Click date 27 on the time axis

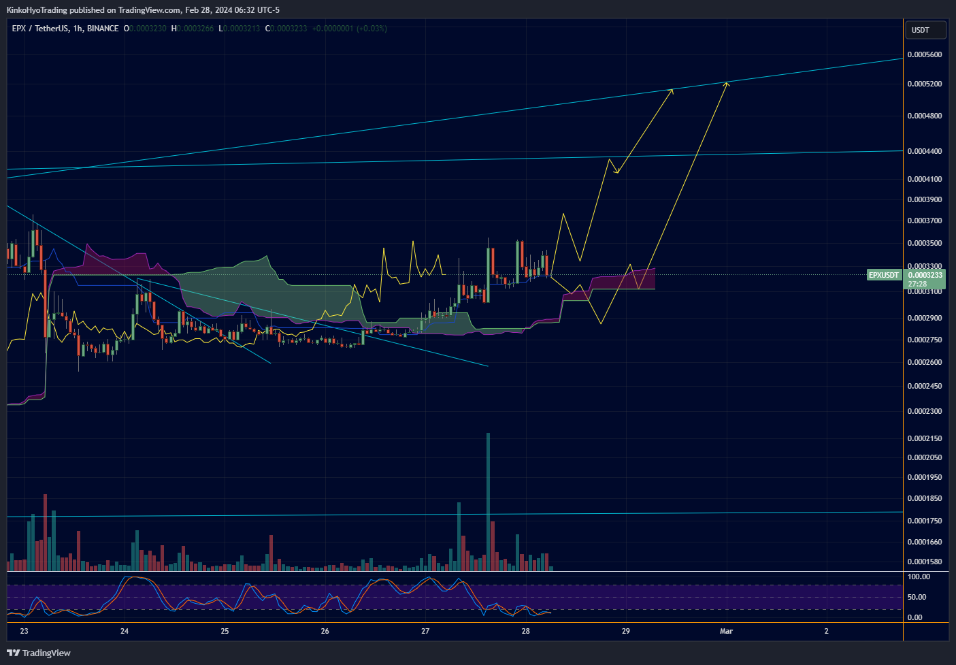[x=425, y=631]
